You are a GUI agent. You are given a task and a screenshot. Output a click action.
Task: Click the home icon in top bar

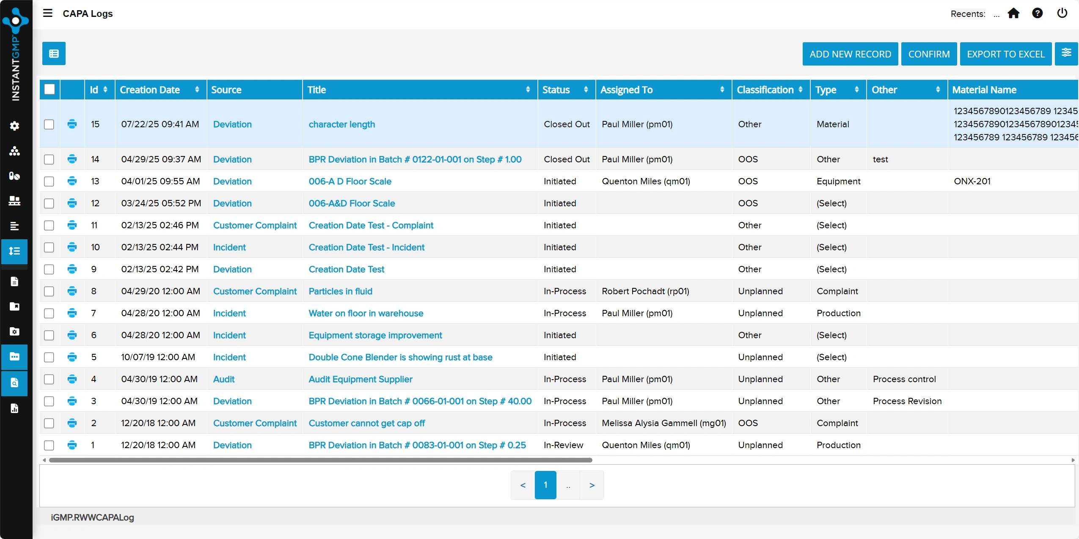1013,14
